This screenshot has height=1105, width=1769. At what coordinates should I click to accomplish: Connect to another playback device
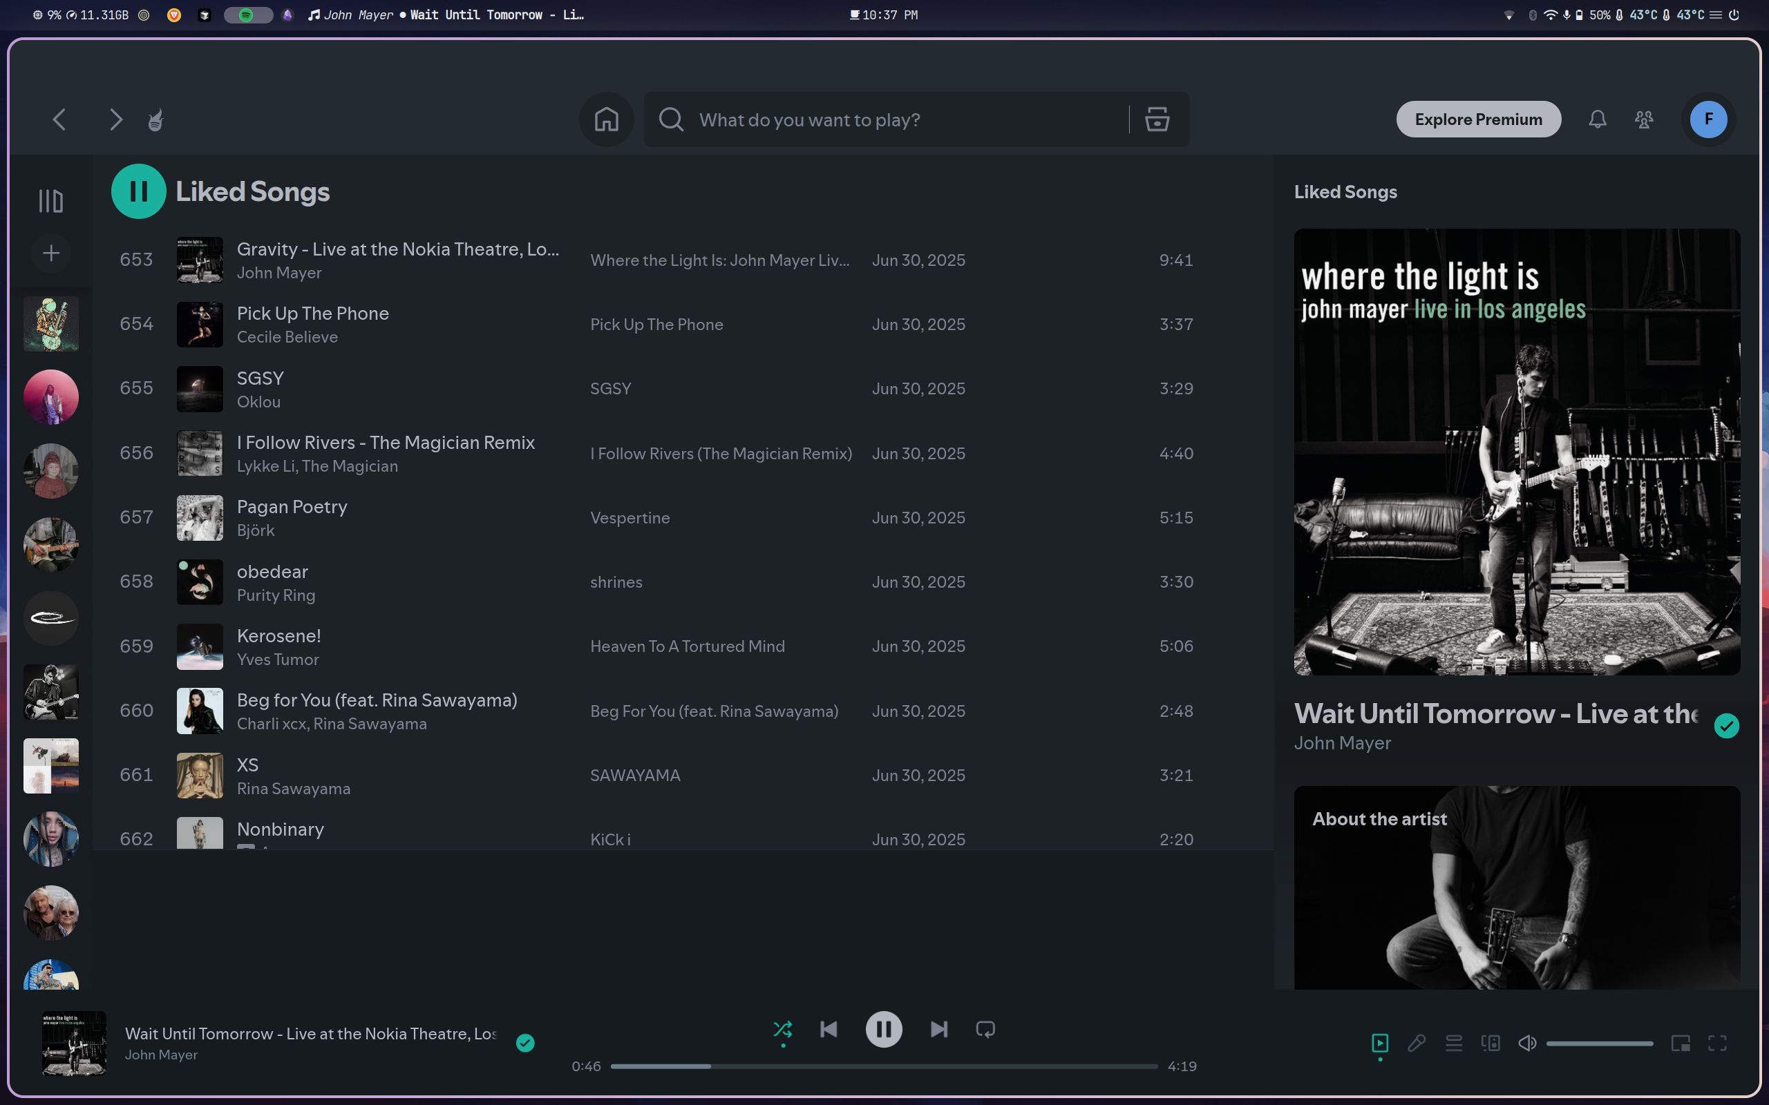pos(1491,1043)
